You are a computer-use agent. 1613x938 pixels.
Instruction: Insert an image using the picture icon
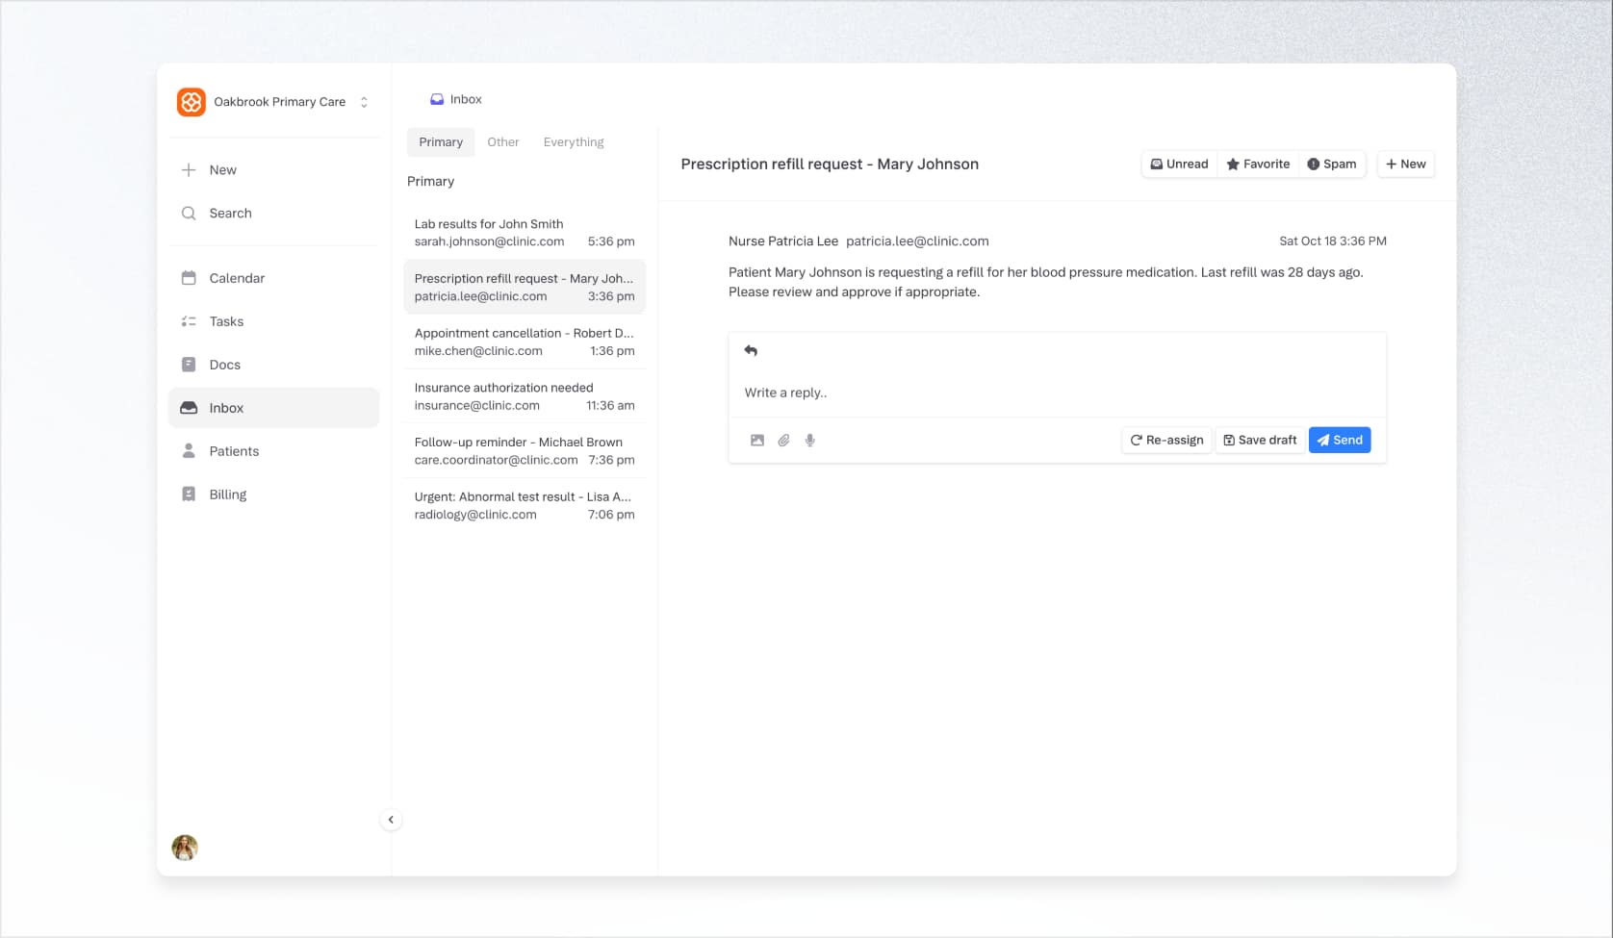coord(757,441)
